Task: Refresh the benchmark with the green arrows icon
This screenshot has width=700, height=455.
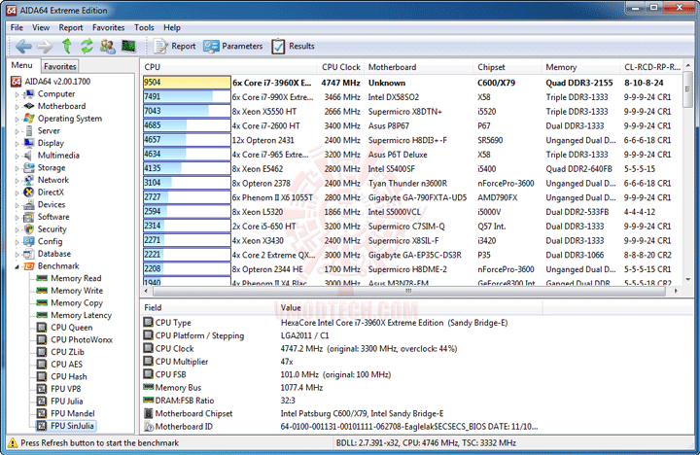Action: click(87, 46)
